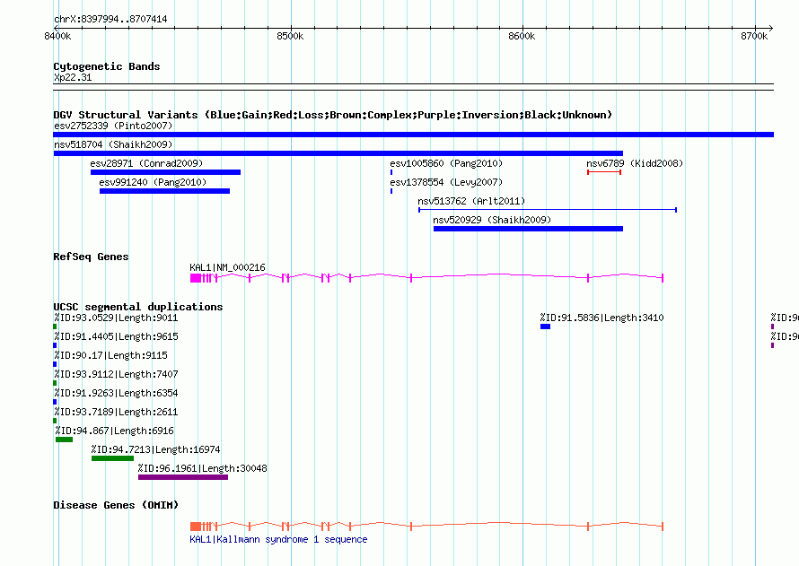Select the %ID:93.7189|Length:2611 label
Screen dimensions: 799x566
[x=116, y=412]
